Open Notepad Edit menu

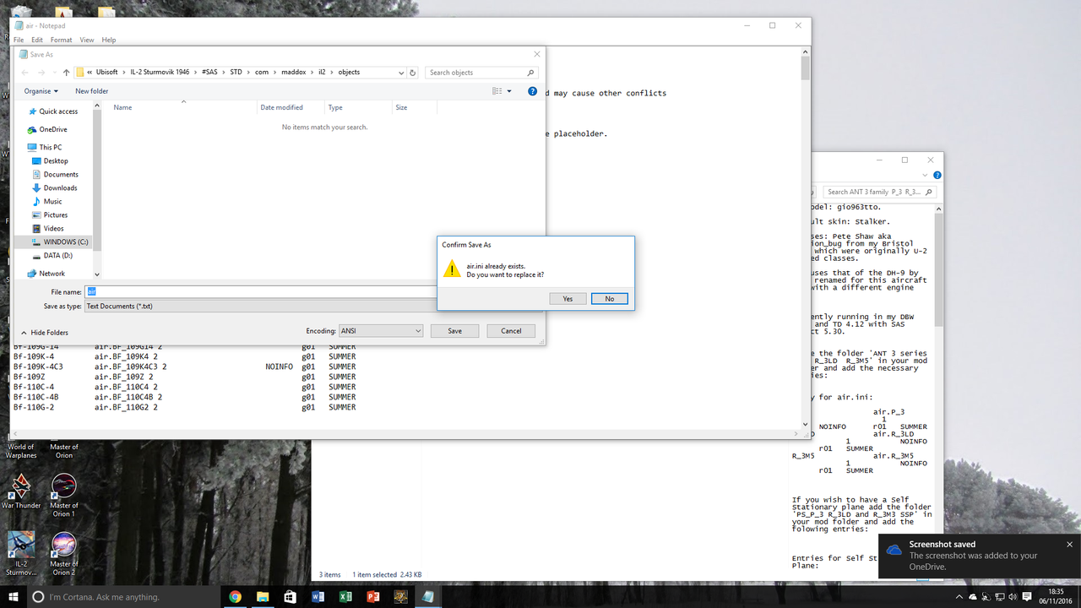click(x=37, y=40)
